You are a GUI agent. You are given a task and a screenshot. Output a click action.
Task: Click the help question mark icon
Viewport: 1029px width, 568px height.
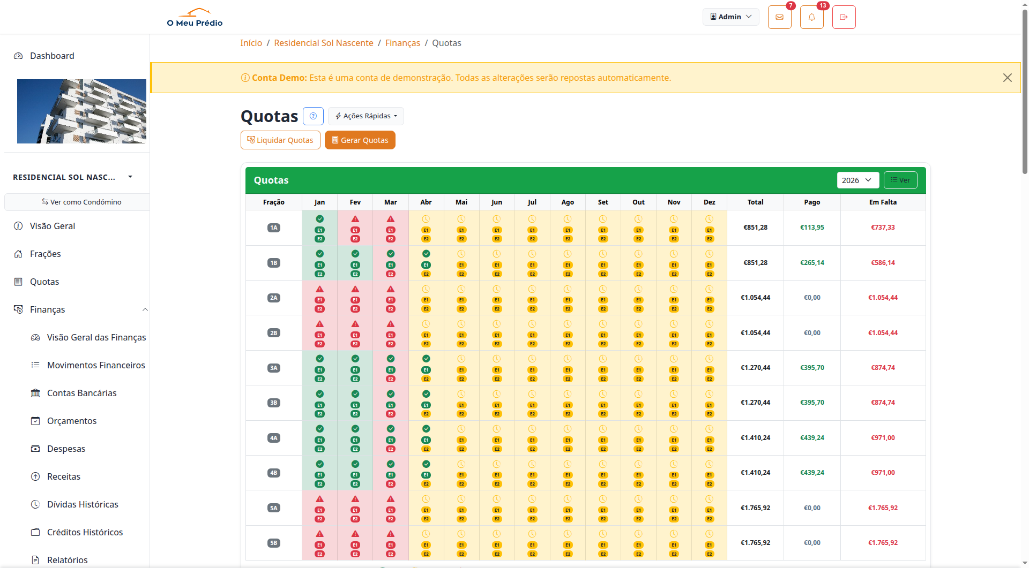(x=313, y=116)
